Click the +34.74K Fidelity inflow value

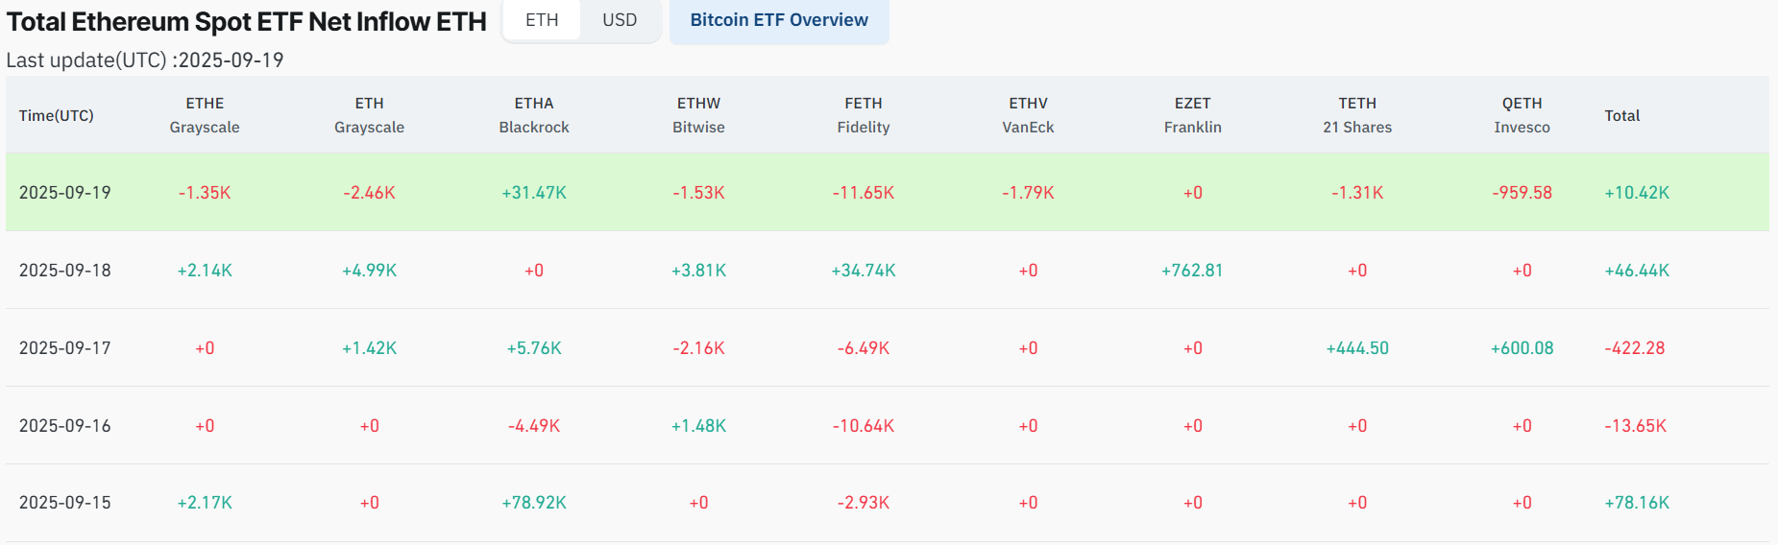point(864,271)
